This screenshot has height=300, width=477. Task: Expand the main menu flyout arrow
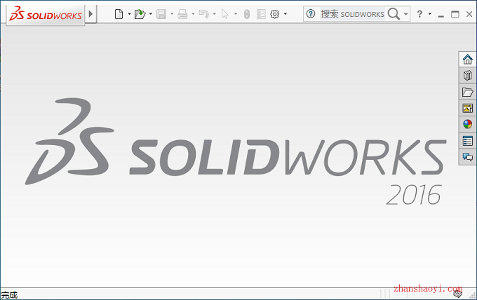(90, 14)
